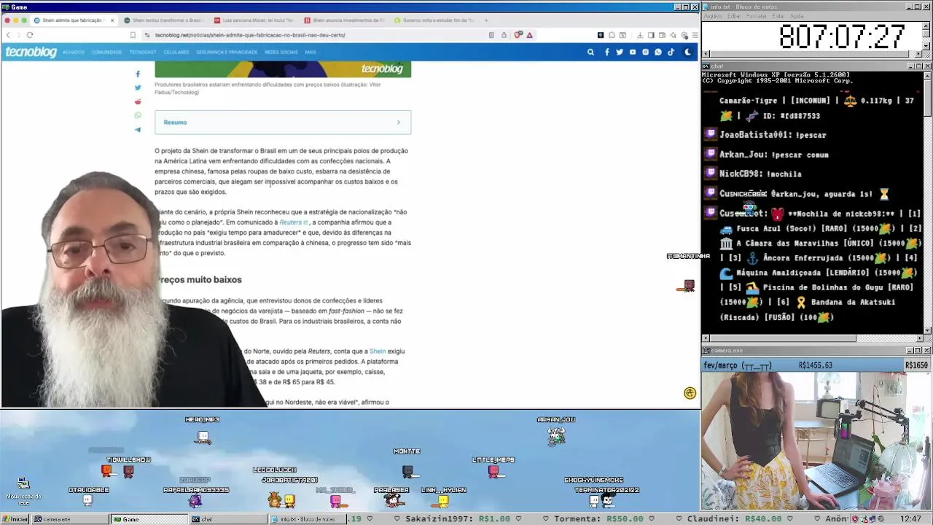Close the 'Shein admite que fabricação' tab

(x=112, y=20)
